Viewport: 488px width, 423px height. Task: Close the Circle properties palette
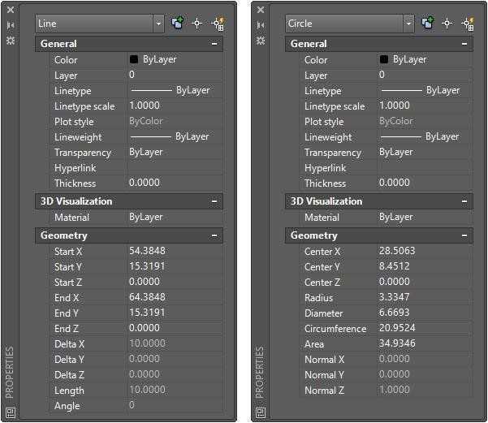[x=261, y=10]
